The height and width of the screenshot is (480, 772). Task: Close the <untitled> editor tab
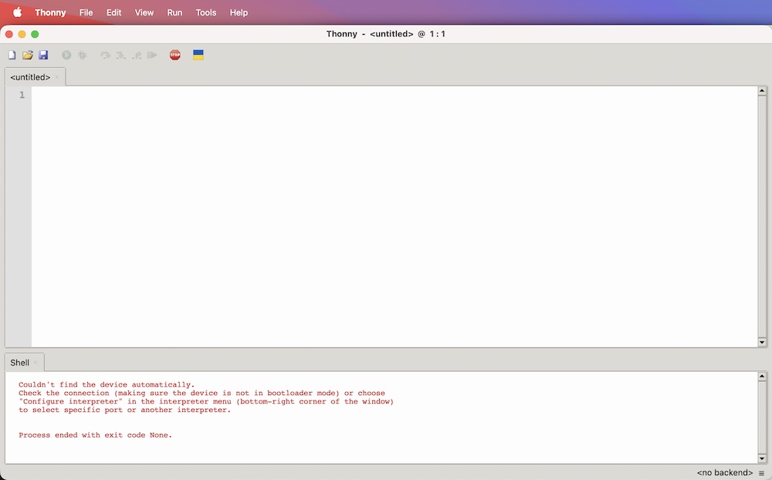57,77
